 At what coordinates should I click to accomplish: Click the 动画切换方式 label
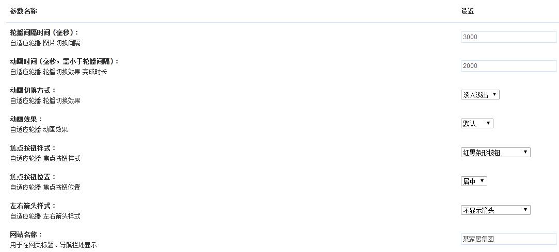[33, 90]
